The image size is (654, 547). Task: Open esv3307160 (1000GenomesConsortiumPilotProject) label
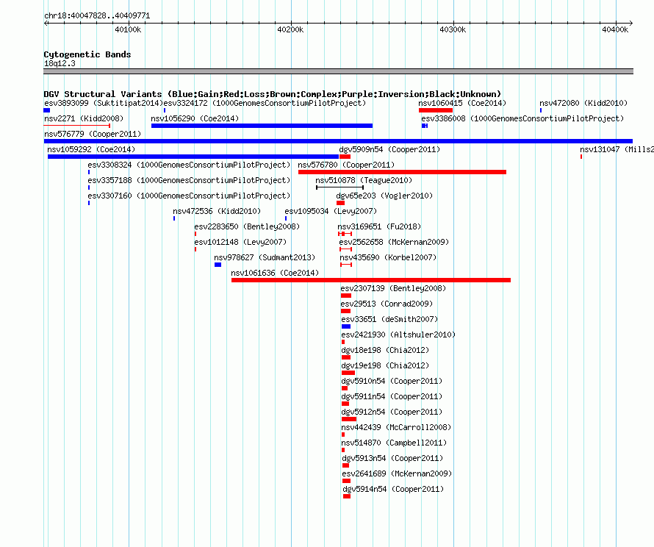pos(189,196)
